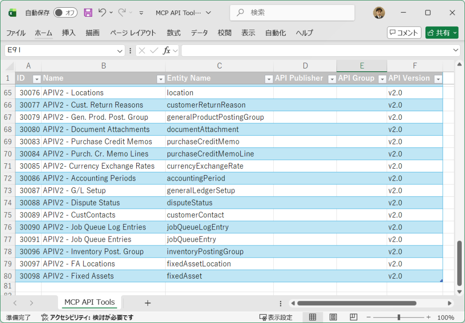Switch to Page Break Preview icon
Image resolution: width=465 pixels, height=323 pixels.
pos(353,317)
